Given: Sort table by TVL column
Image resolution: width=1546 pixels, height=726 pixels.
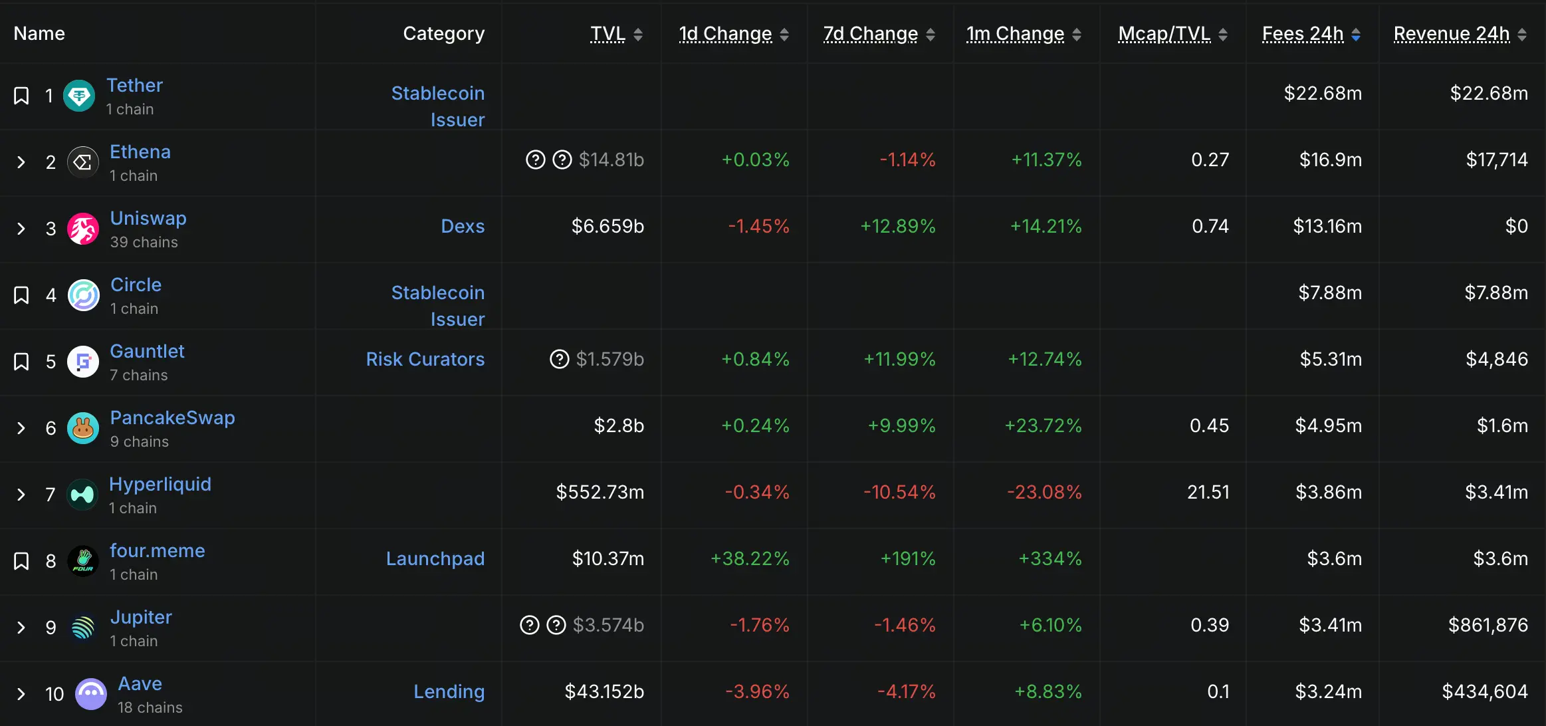Looking at the screenshot, I should [607, 34].
